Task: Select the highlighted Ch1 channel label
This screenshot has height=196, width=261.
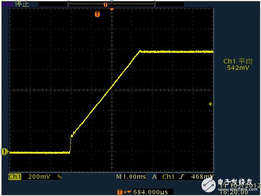Action: point(14,177)
